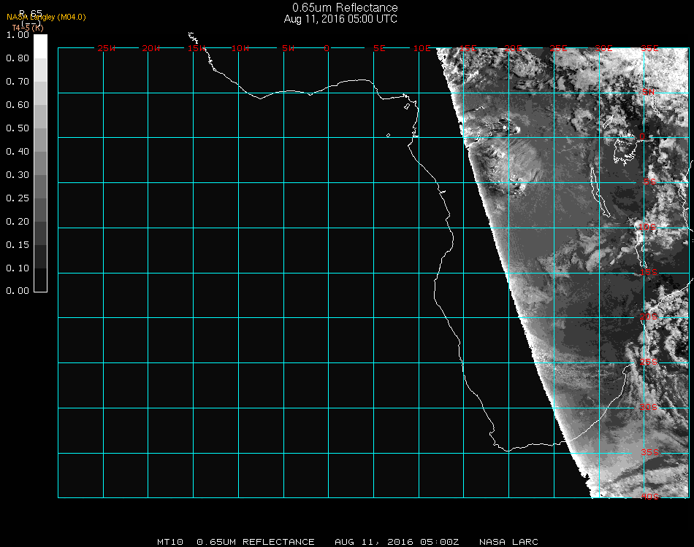Screen dimensions: 694x547
Task: Select the 30E longitude label
Action: [603, 48]
